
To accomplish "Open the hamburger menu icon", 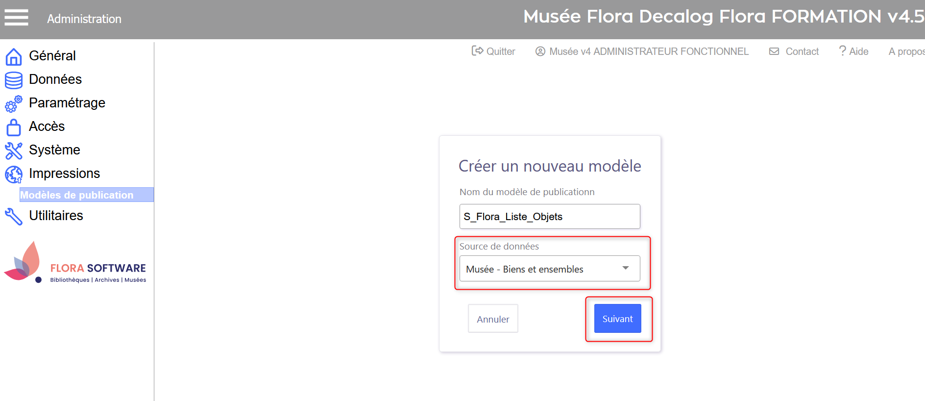I will pos(16,18).
